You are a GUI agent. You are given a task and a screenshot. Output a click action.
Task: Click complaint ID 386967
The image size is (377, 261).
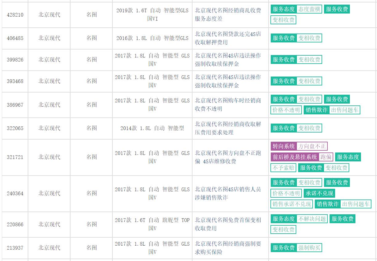click(x=15, y=105)
